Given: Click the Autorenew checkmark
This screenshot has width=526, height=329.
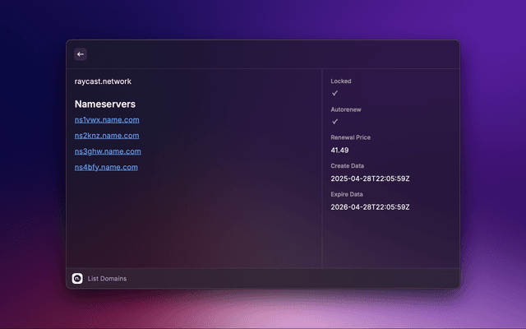Looking at the screenshot, I should coord(335,122).
